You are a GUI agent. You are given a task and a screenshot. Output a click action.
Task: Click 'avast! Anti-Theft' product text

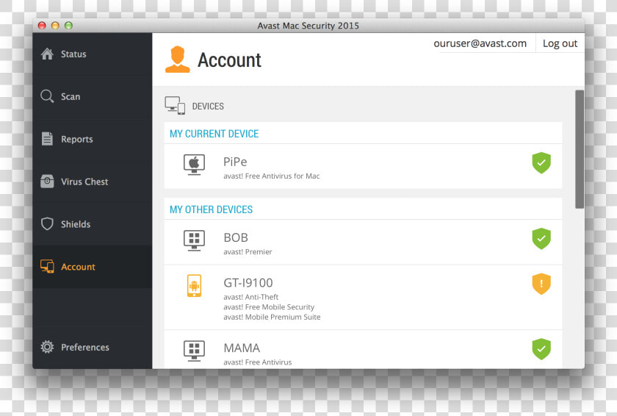pos(251,297)
